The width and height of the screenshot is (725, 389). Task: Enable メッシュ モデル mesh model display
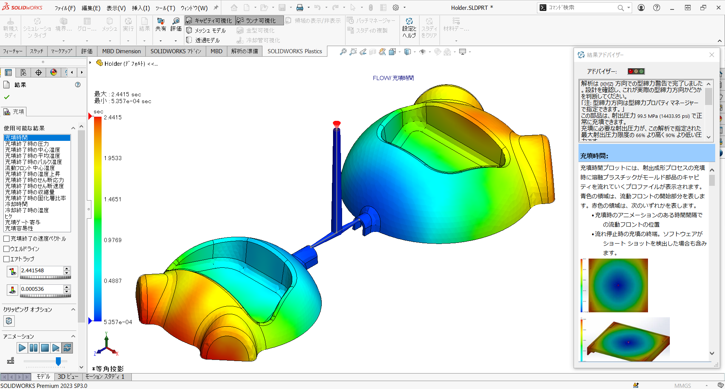point(206,30)
